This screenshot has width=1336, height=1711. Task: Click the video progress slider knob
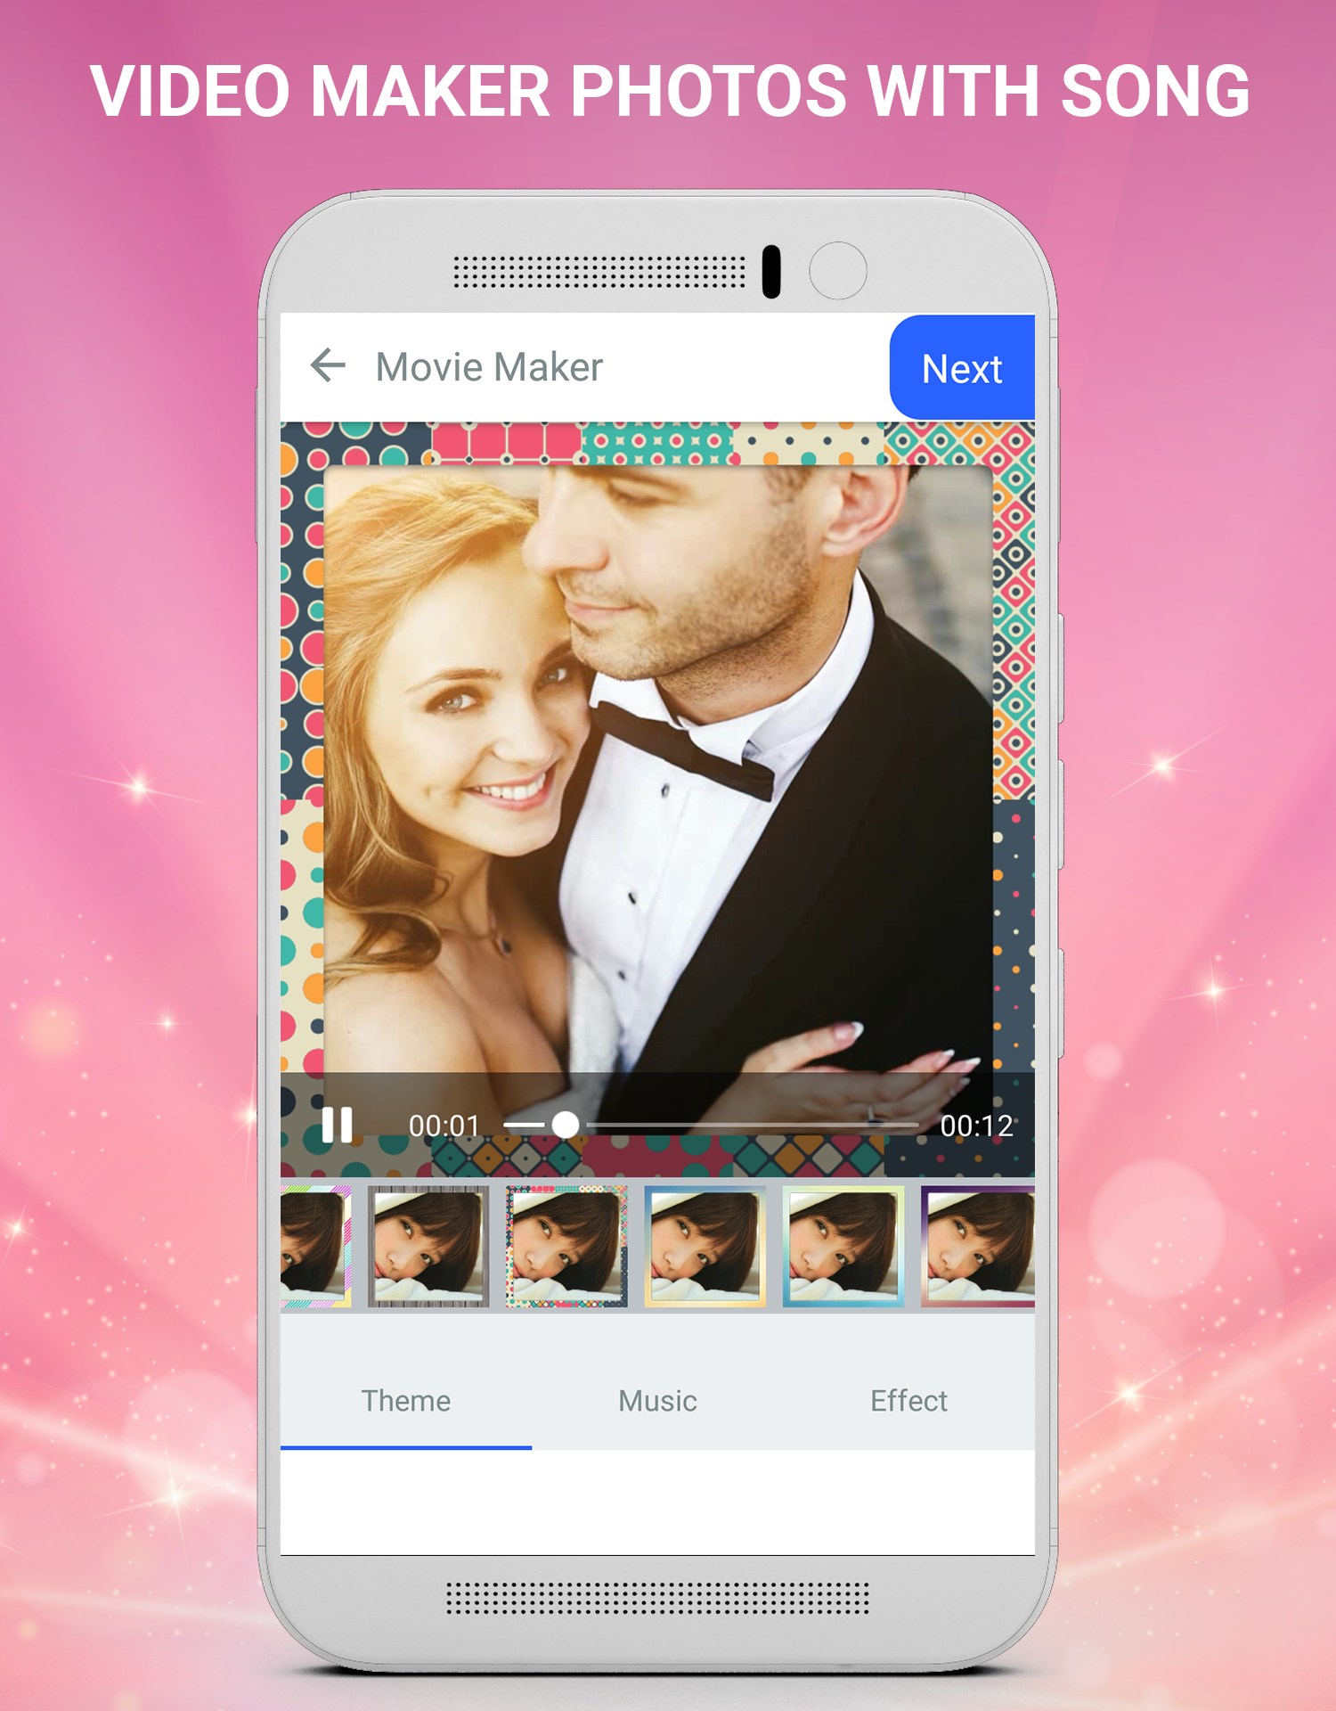click(x=565, y=1126)
